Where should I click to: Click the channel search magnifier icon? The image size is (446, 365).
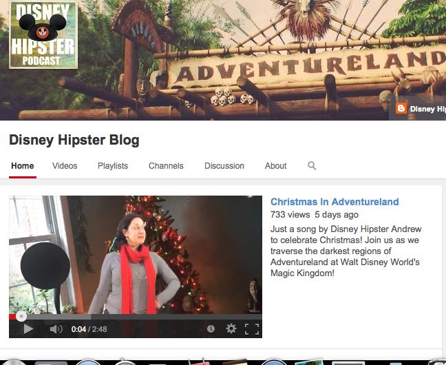point(312,165)
